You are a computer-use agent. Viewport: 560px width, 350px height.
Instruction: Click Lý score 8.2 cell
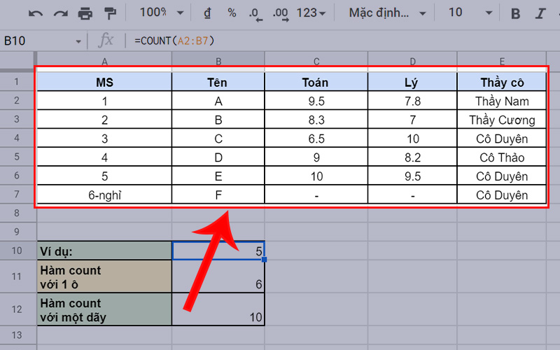412,157
